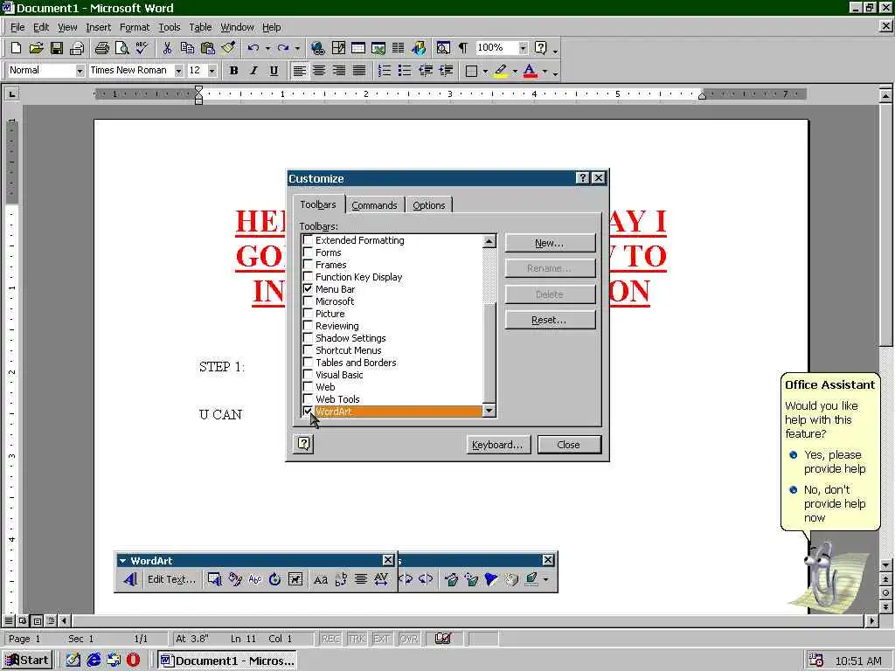Apply a bulleted list
Viewport: 895px width, 671px height.
404,71
